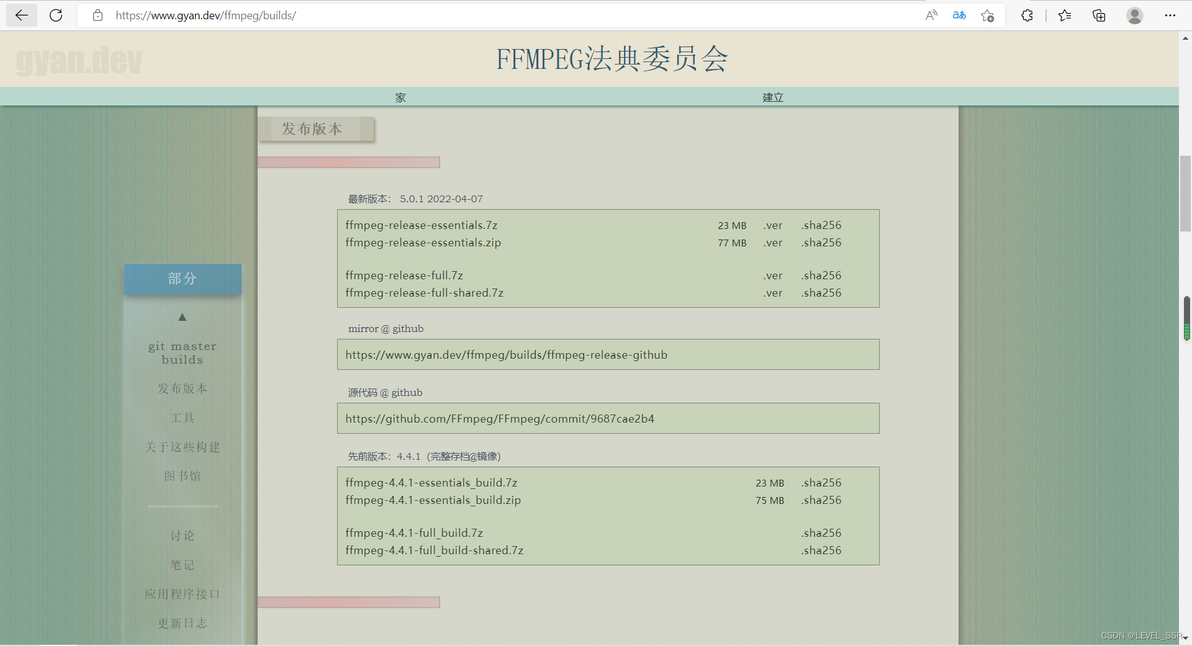
Task: Click the gyan.dev site logo
Action: [x=79, y=60]
